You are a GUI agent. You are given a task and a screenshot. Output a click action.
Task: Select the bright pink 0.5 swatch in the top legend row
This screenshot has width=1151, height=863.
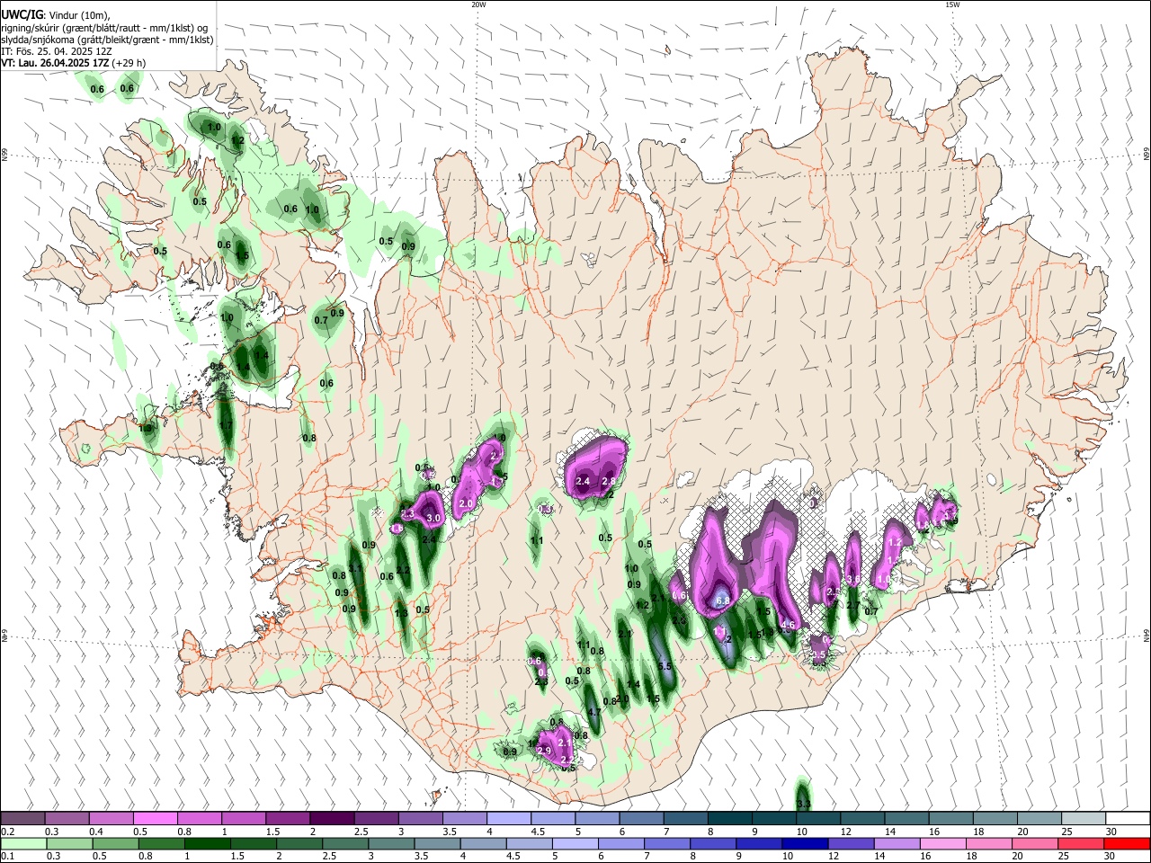(156, 818)
